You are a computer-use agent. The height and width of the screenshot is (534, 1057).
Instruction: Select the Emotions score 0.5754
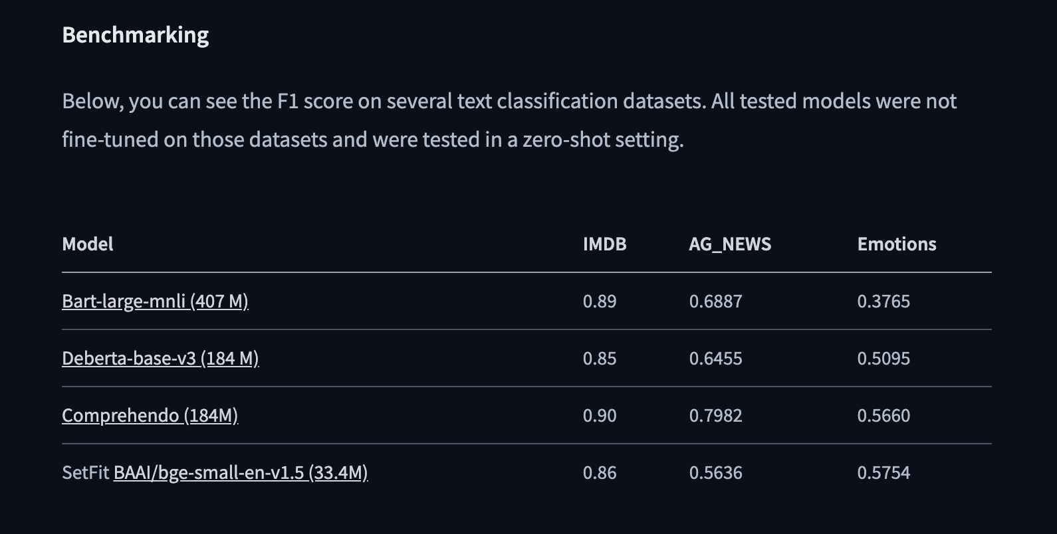tap(883, 473)
